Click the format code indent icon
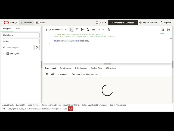The image size is (174, 131). click(94, 29)
